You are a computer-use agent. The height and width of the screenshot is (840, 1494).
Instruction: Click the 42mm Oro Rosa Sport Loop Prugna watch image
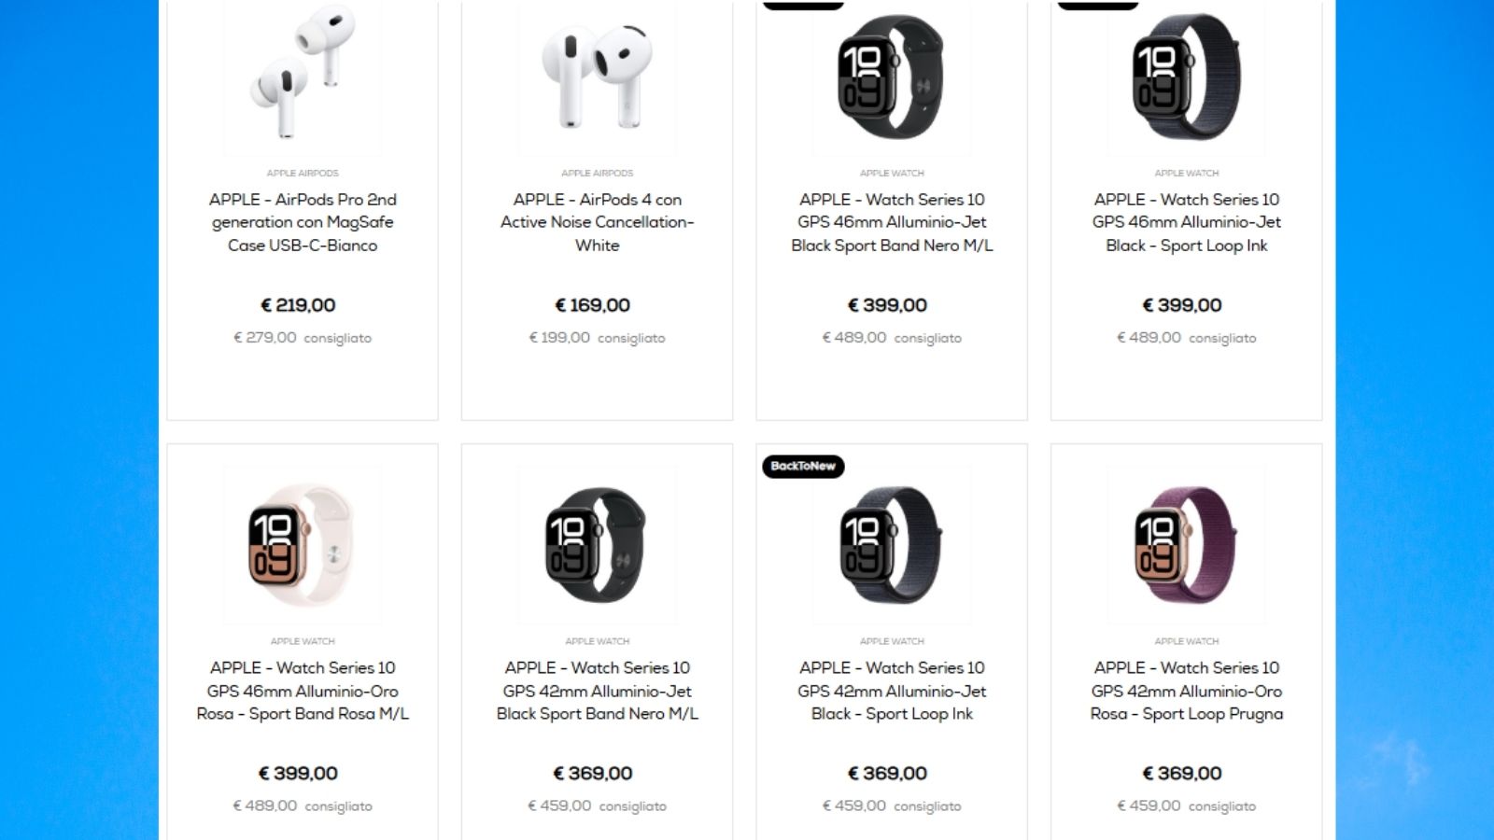click(x=1187, y=545)
